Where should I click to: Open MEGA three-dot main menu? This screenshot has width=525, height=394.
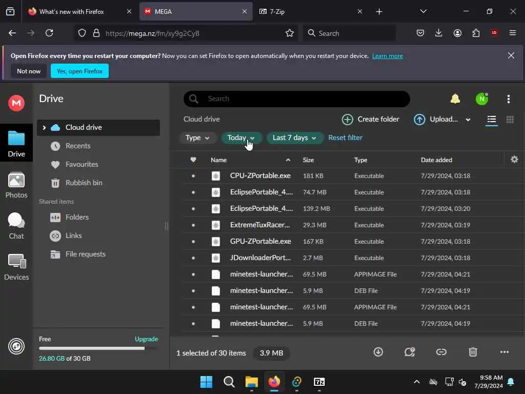pyautogui.click(x=508, y=98)
